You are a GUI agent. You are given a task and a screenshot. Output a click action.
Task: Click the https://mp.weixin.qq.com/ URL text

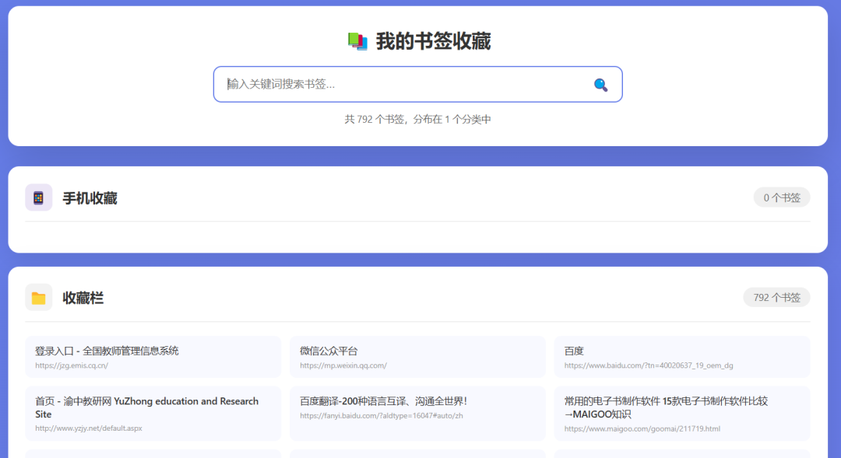point(343,366)
